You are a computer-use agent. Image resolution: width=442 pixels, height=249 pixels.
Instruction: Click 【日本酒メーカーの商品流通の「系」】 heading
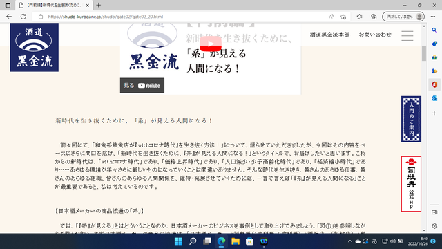click(99, 211)
